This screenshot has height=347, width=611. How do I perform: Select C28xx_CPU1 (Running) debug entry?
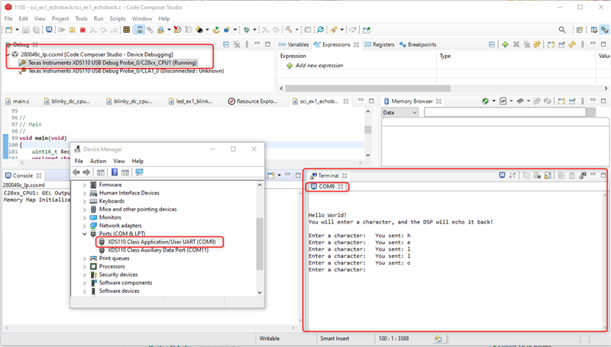pos(108,63)
